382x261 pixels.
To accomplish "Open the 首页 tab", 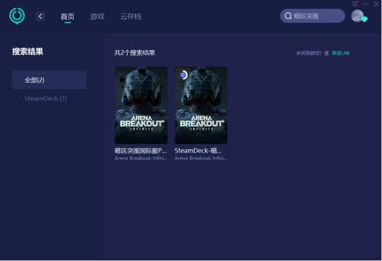I will point(67,16).
